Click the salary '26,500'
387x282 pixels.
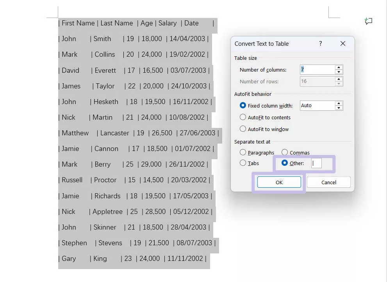tap(162, 133)
